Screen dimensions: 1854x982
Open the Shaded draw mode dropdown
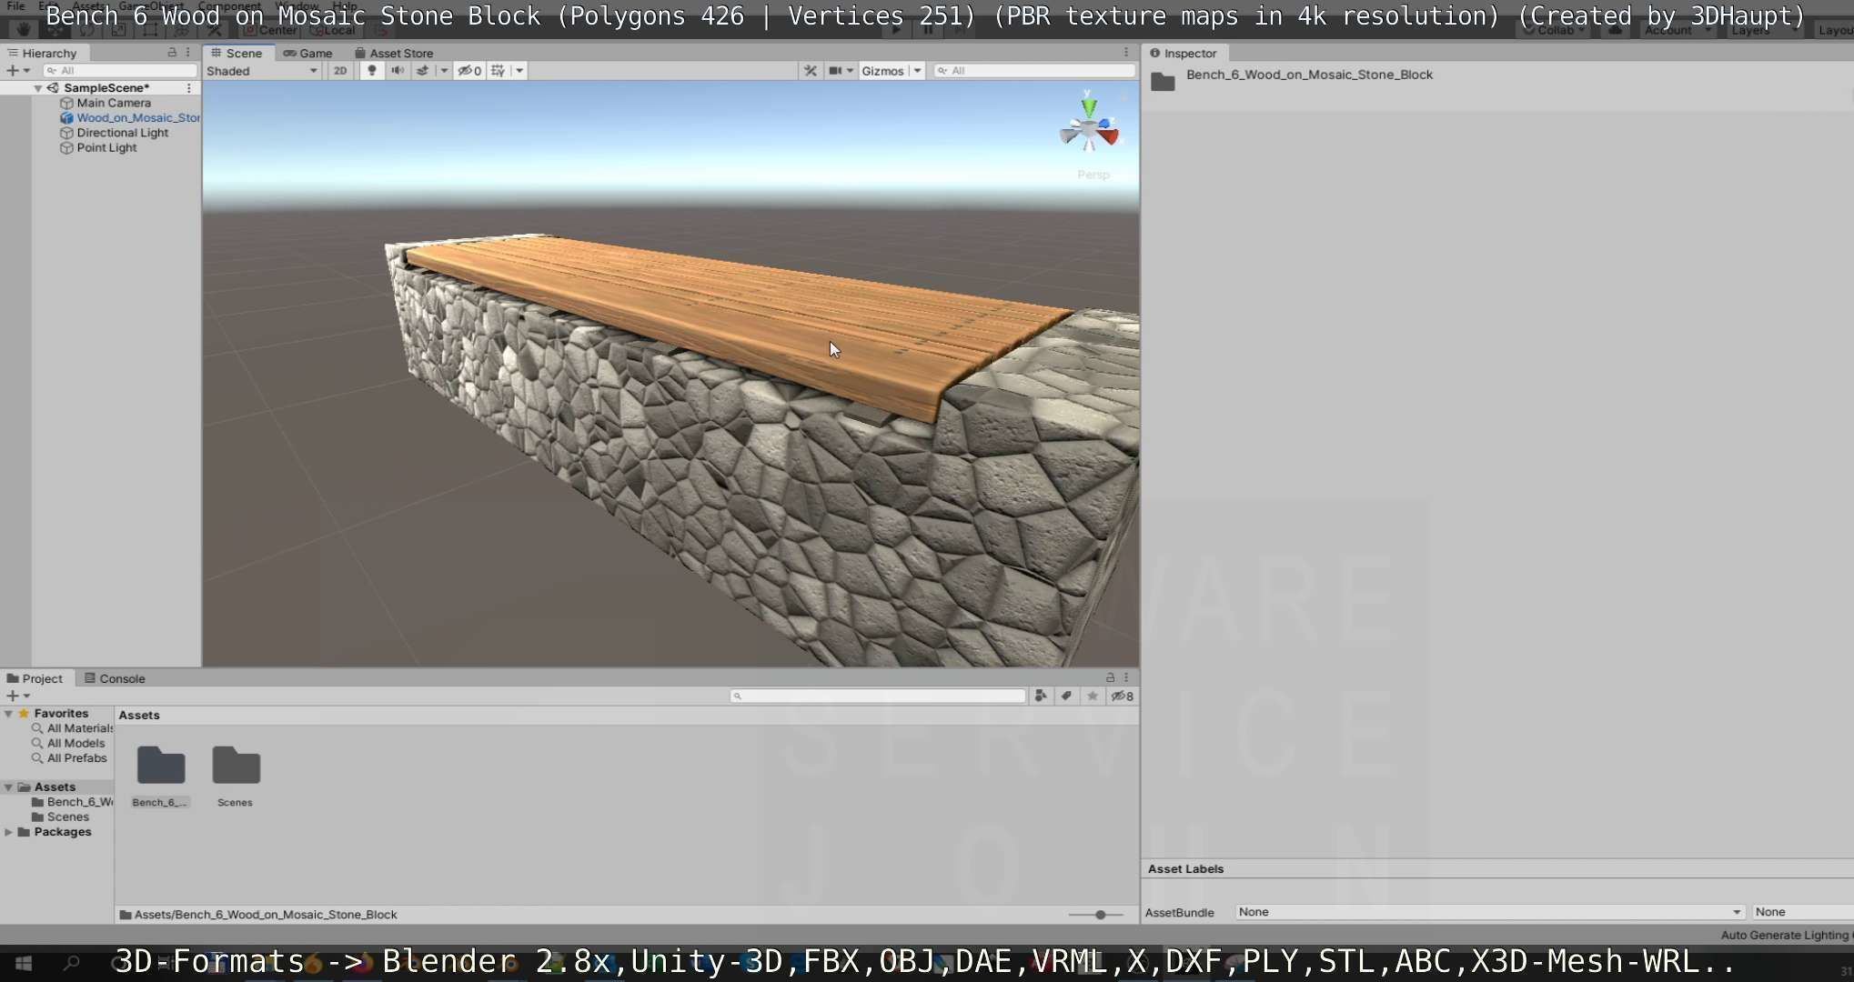(x=262, y=71)
